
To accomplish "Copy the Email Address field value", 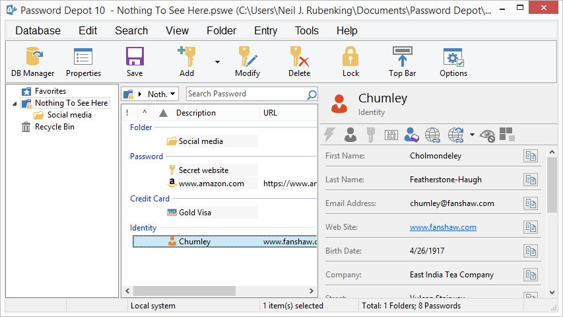I will [x=530, y=203].
